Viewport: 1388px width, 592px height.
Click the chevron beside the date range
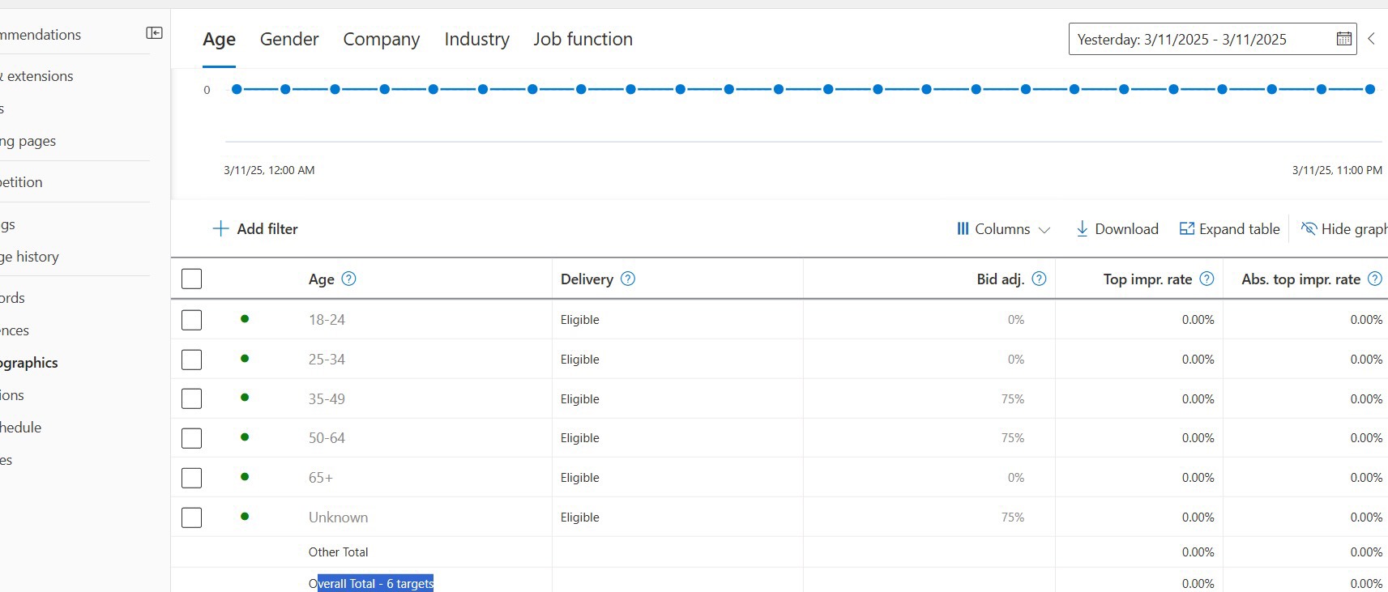pos(1371,39)
